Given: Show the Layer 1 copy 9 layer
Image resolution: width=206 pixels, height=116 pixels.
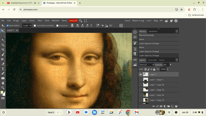Looking at the screenshot, I should pyautogui.click(x=141, y=80).
